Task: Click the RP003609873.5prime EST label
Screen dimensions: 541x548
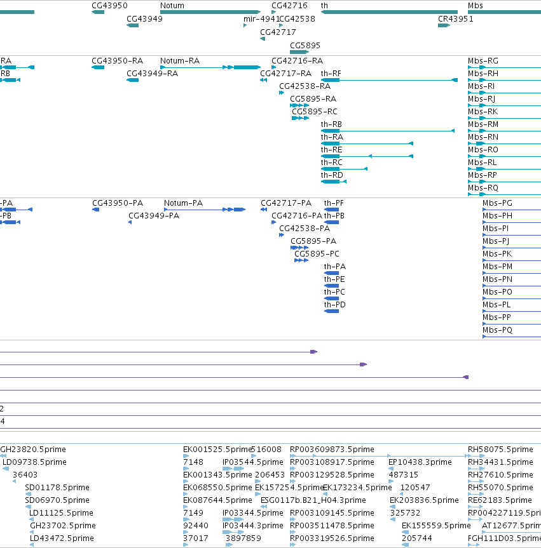Action: [332, 450]
